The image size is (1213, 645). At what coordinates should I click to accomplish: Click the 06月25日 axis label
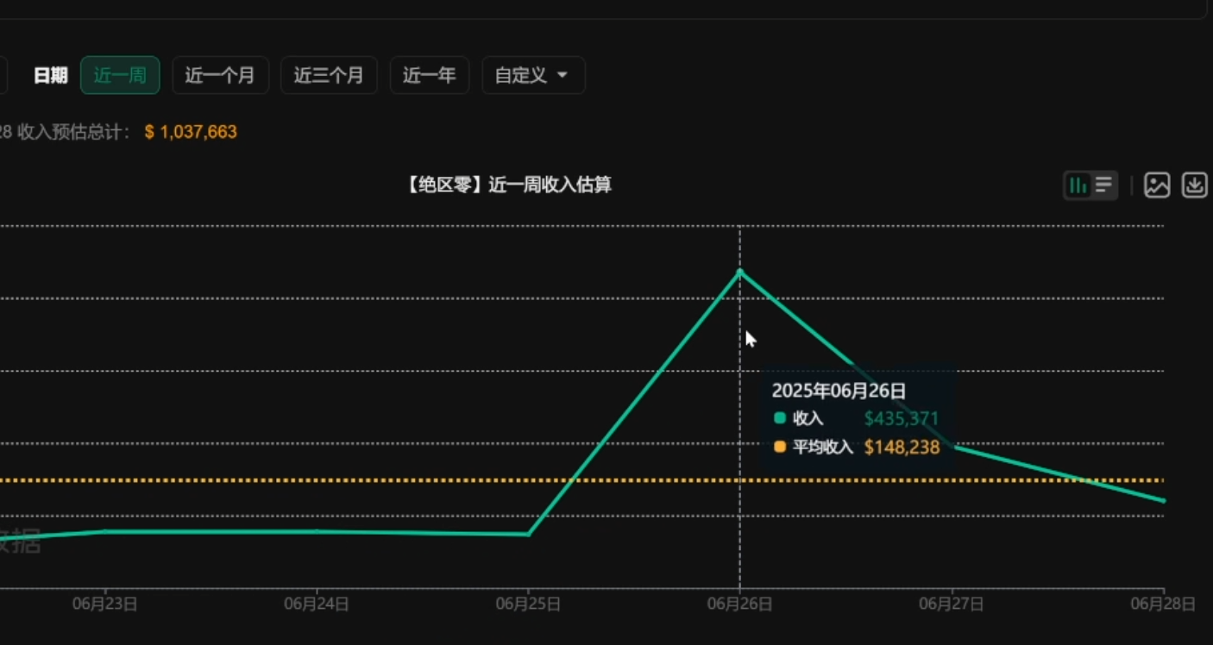click(x=528, y=604)
